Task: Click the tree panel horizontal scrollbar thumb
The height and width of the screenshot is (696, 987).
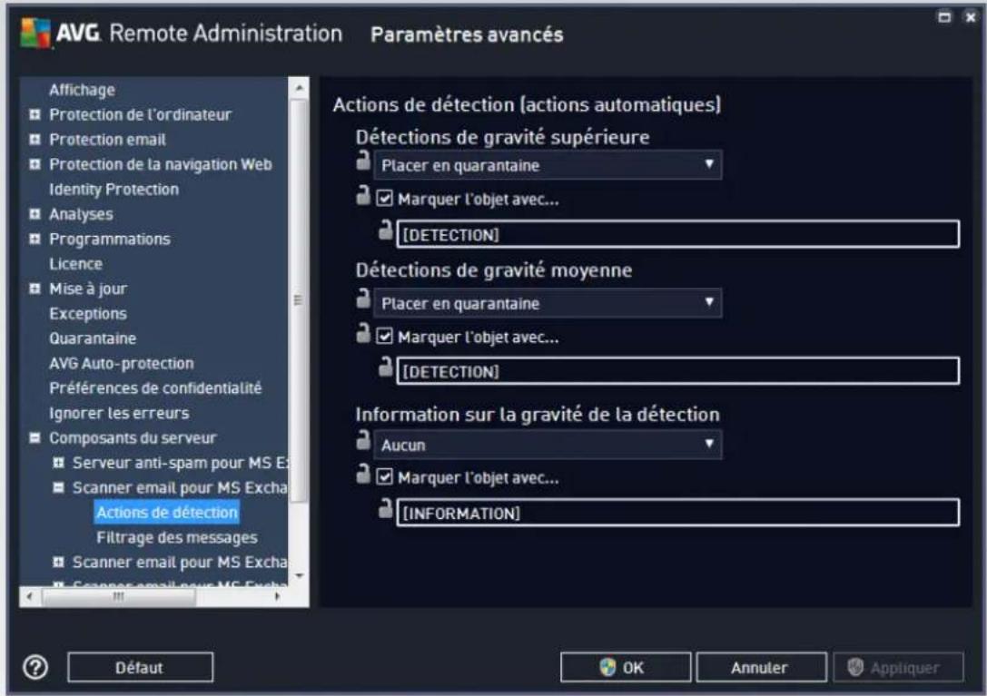Action: [118, 596]
